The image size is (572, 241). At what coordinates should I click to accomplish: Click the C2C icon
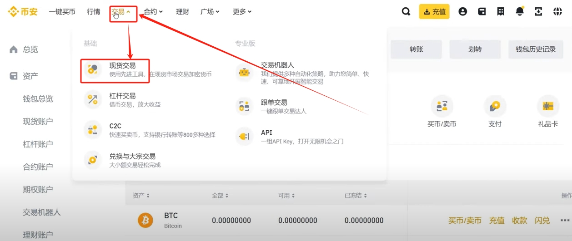(93, 130)
